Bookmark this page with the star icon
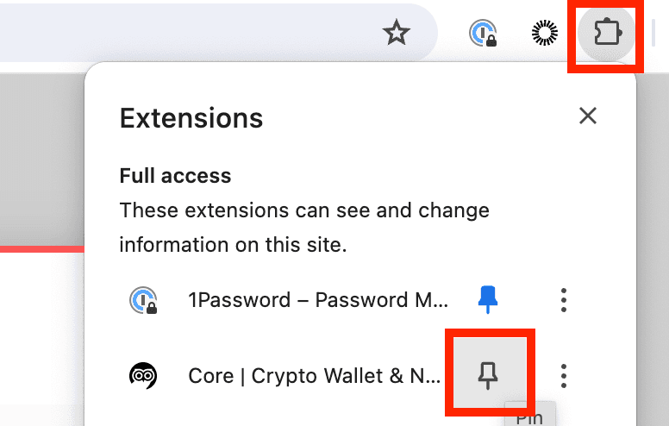This screenshot has width=669, height=426. click(396, 34)
